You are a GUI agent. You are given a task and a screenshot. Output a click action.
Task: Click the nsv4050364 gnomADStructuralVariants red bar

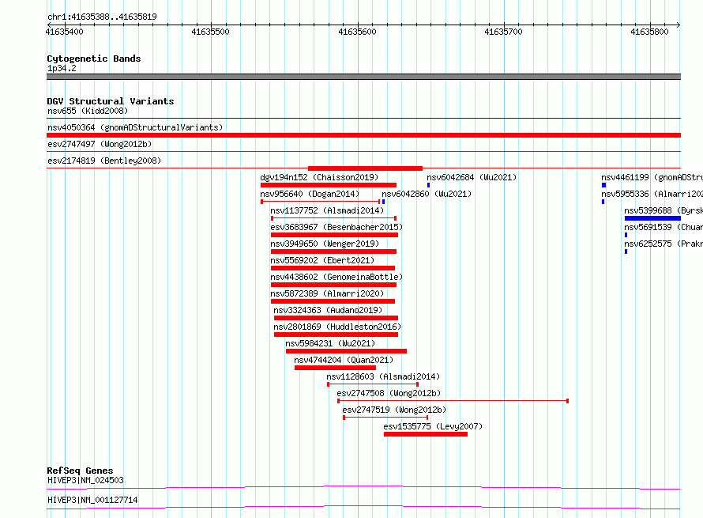[x=363, y=135]
